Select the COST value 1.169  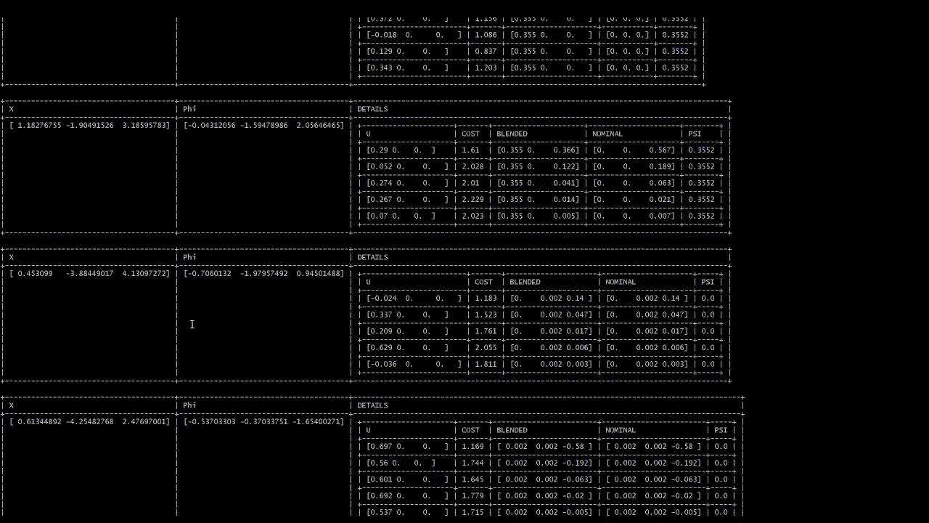tap(472, 446)
